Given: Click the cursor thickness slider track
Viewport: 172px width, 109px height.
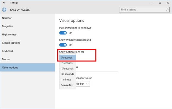Looking at the screenshot, I should point(97,72).
